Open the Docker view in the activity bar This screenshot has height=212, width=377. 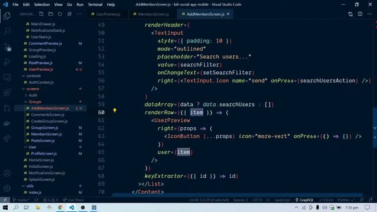click(x=7, y=124)
